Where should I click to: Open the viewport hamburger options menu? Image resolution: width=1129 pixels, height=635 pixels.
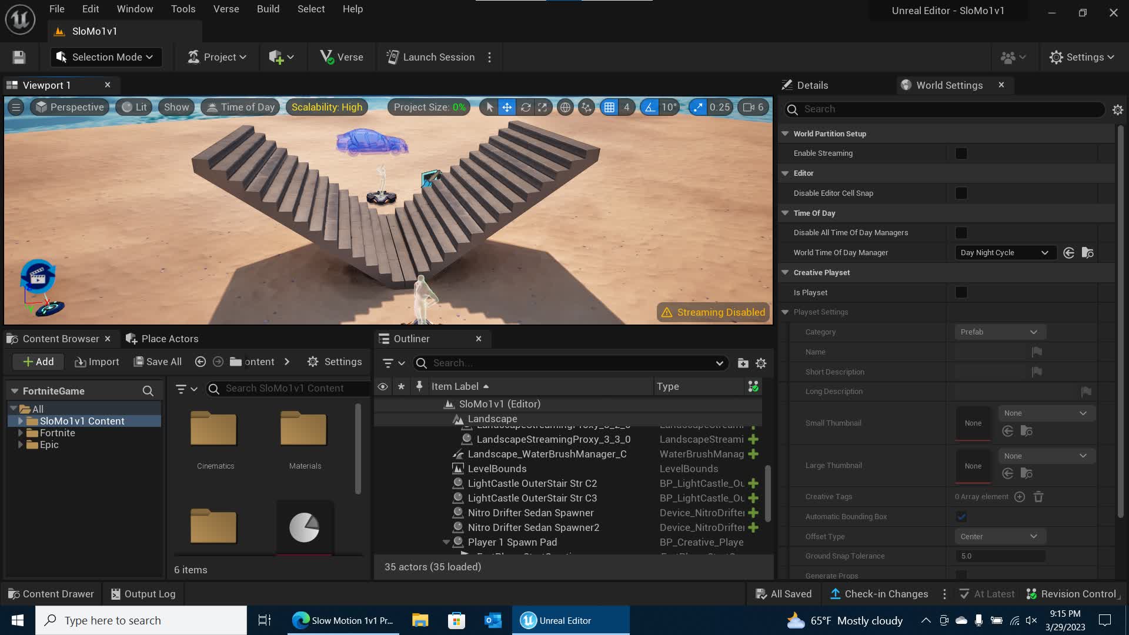click(x=16, y=107)
